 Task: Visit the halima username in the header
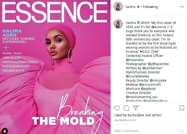coord(130,7)
